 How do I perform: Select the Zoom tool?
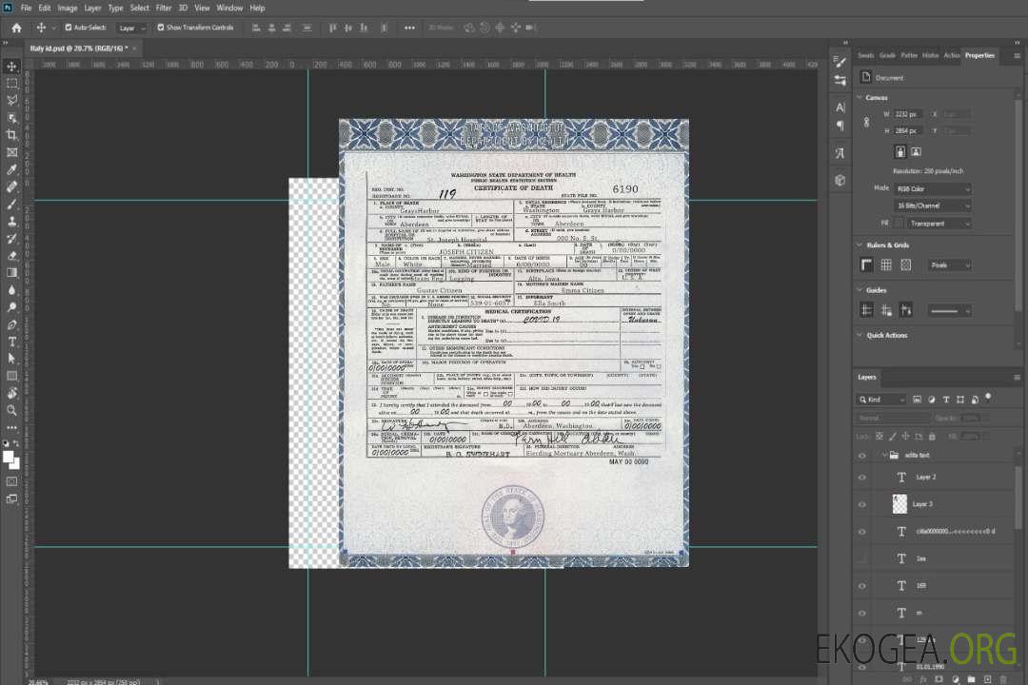(11, 410)
